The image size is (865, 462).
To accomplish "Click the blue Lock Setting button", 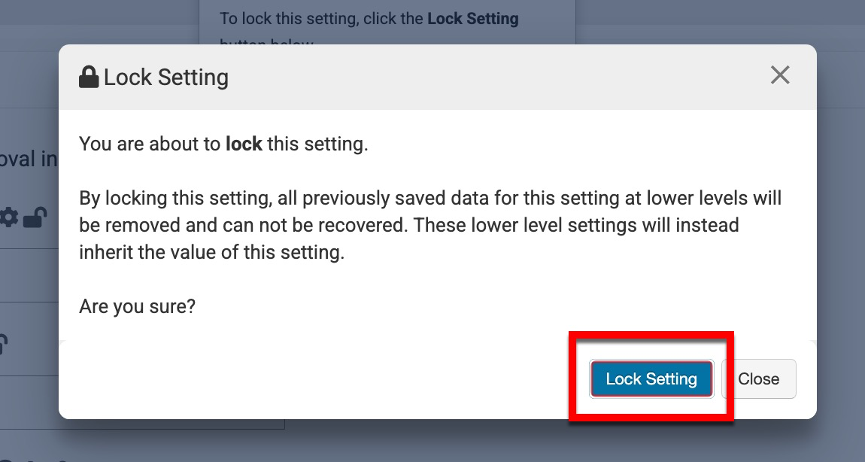I will [651, 378].
